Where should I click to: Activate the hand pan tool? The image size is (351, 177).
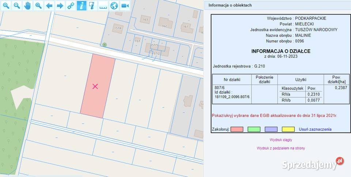tap(27, 5)
